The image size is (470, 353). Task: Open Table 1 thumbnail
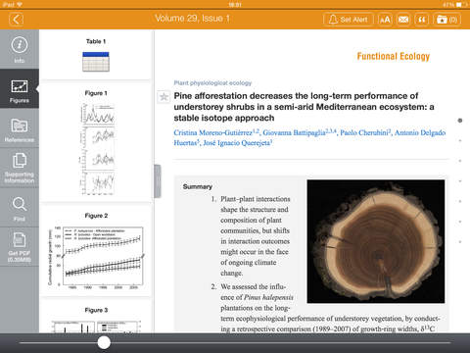(x=96, y=62)
